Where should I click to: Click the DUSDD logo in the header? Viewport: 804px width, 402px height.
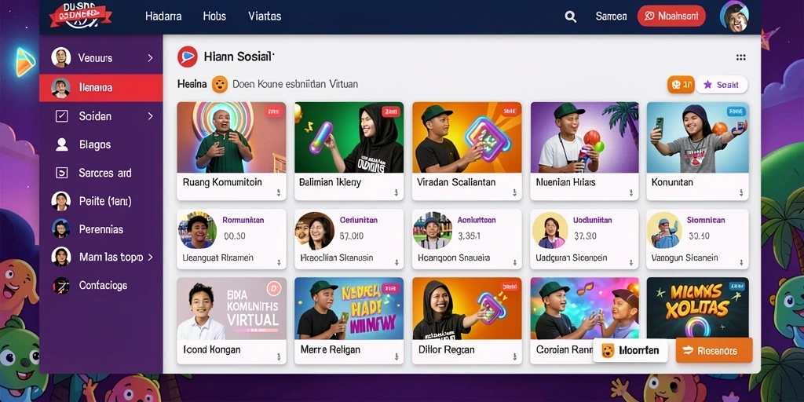point(81,15)
